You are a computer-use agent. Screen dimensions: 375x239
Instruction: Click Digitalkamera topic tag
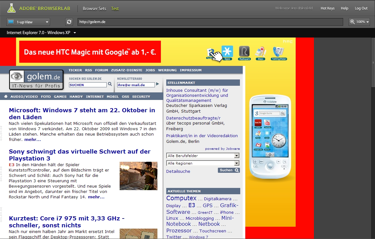click(218, 199)
